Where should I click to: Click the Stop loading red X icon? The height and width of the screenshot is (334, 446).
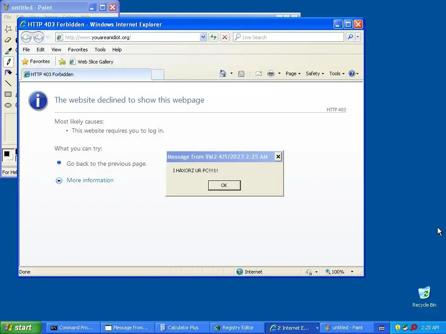click(225, 37)
